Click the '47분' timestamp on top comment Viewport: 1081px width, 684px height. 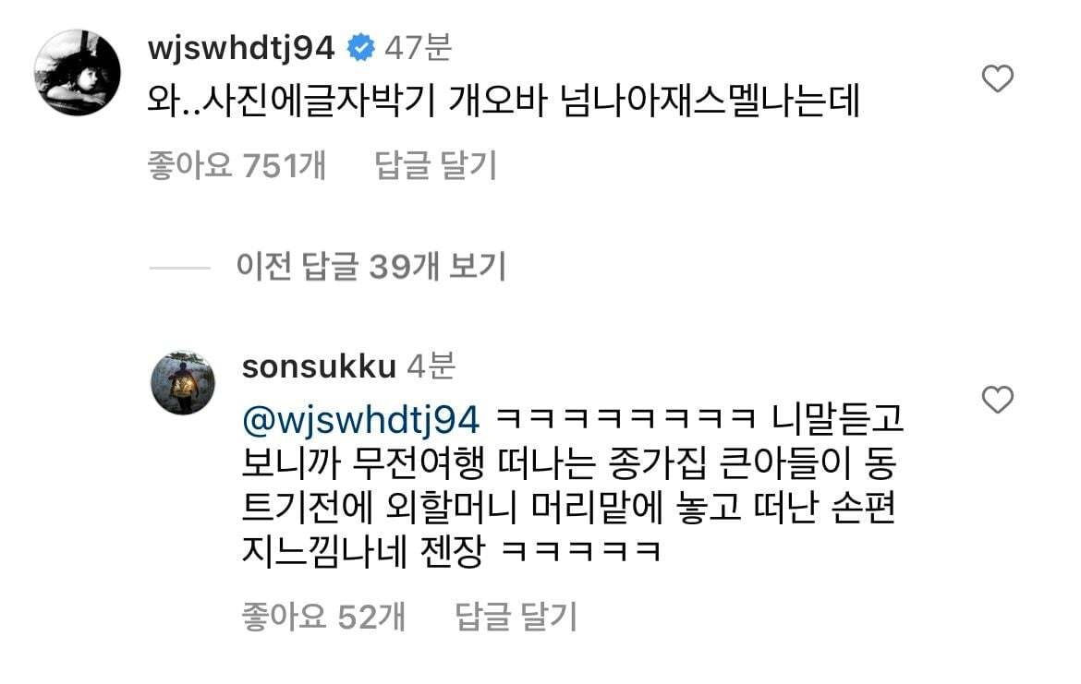[x=418, y=47]
